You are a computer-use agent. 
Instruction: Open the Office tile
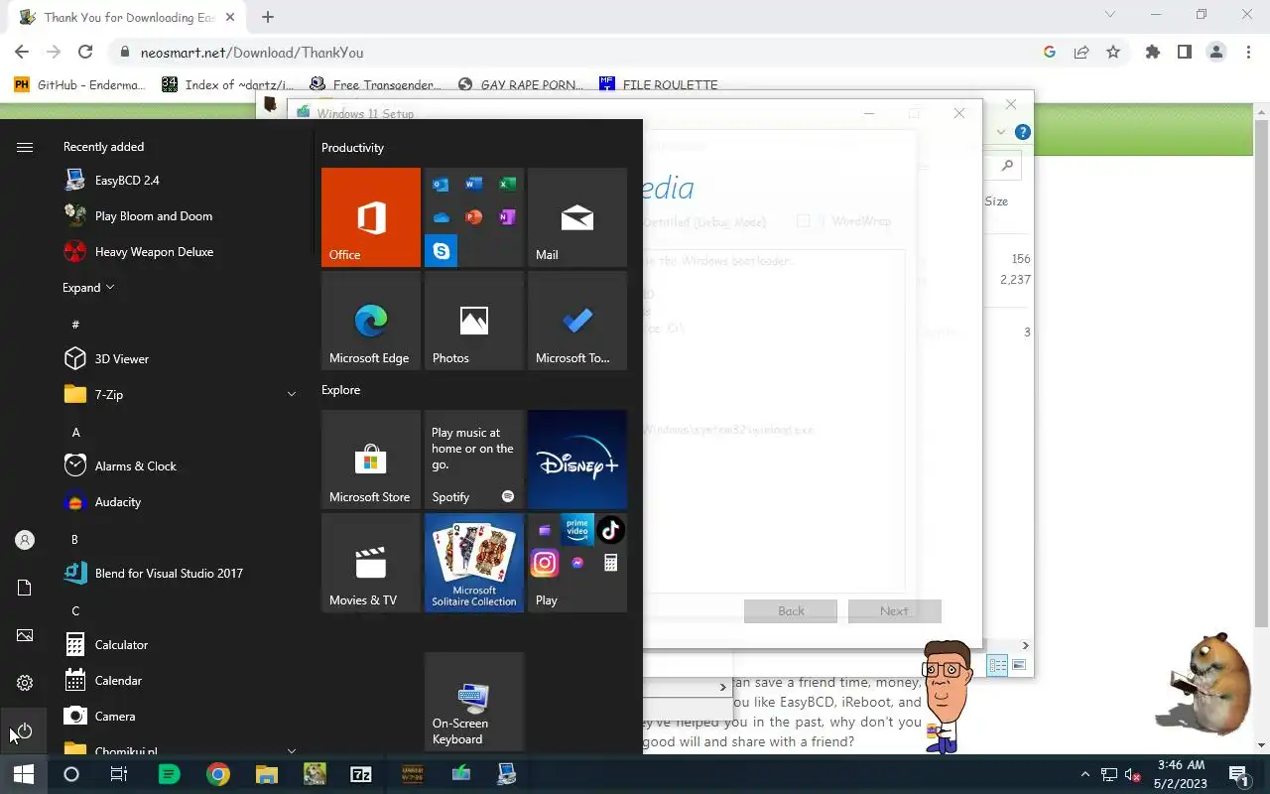click(371, 217)
